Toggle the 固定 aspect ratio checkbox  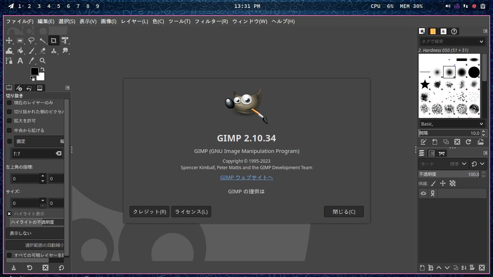click(x=9, y=141)
